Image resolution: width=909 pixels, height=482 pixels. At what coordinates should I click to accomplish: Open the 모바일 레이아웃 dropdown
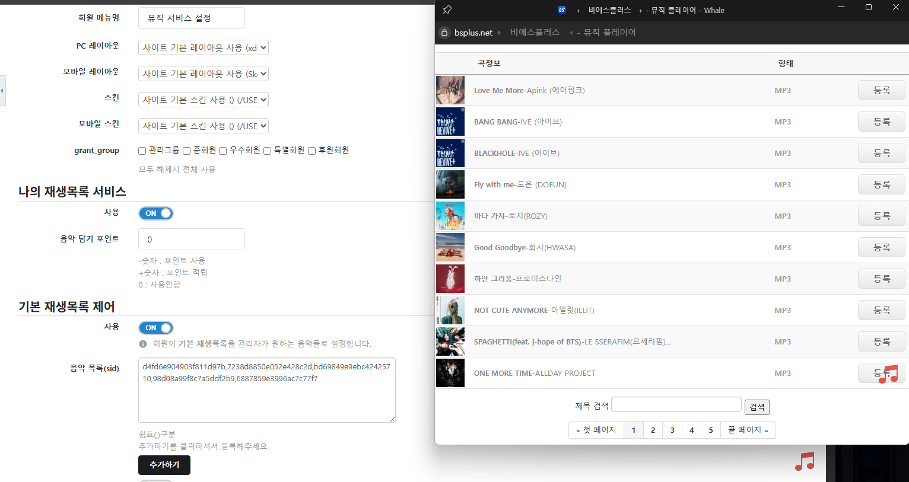click(x=204, y=74)
